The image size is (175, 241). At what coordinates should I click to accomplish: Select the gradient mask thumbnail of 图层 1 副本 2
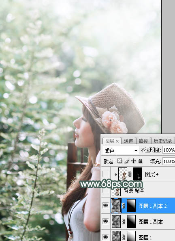click(131, 206)
